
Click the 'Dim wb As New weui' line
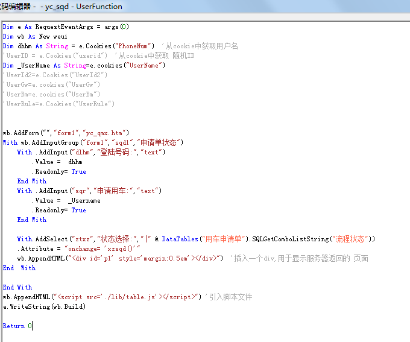pos(35,37)
